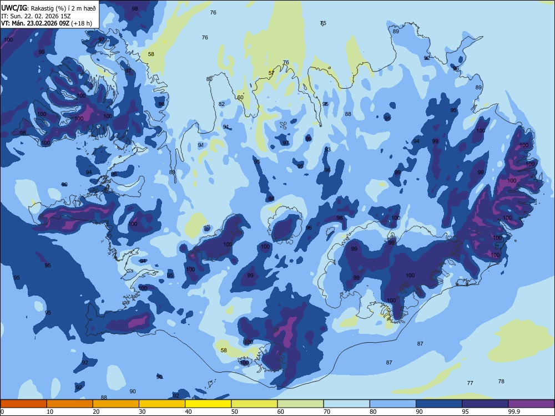The height and width of the screenshot is (416, 555).
Task: Click the humidity value 78 offshore
Action: coord(501,382)
